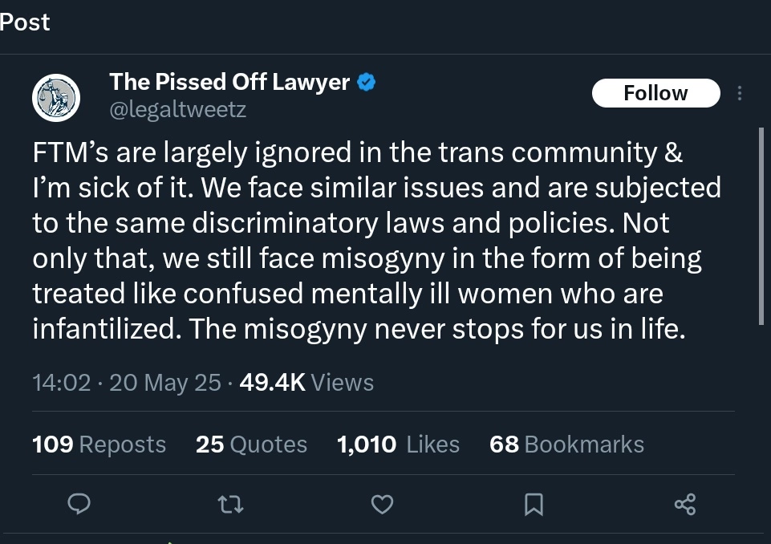View the 109 Reposts list
Screen dimensions: 771x544
(x=99, y=445)
